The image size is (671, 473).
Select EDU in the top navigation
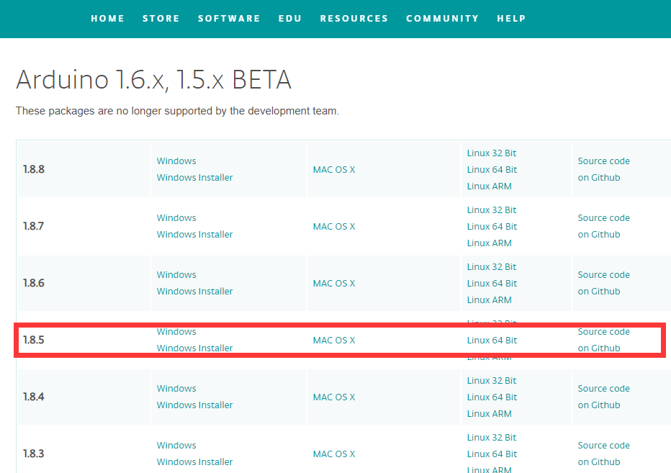(290, 19)
